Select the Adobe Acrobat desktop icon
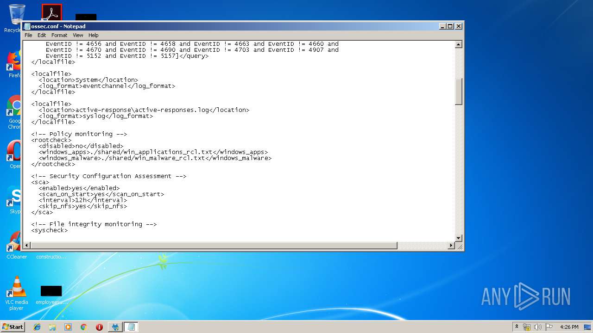This screenshot has height=333, width=593. [51, 12]
